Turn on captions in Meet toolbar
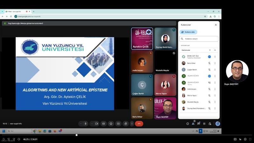 (104, 124)
